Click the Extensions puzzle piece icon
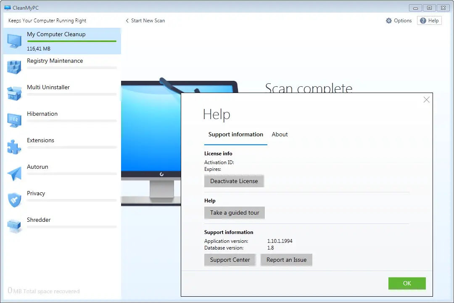The image size is (454, 303). click(14, 147)
